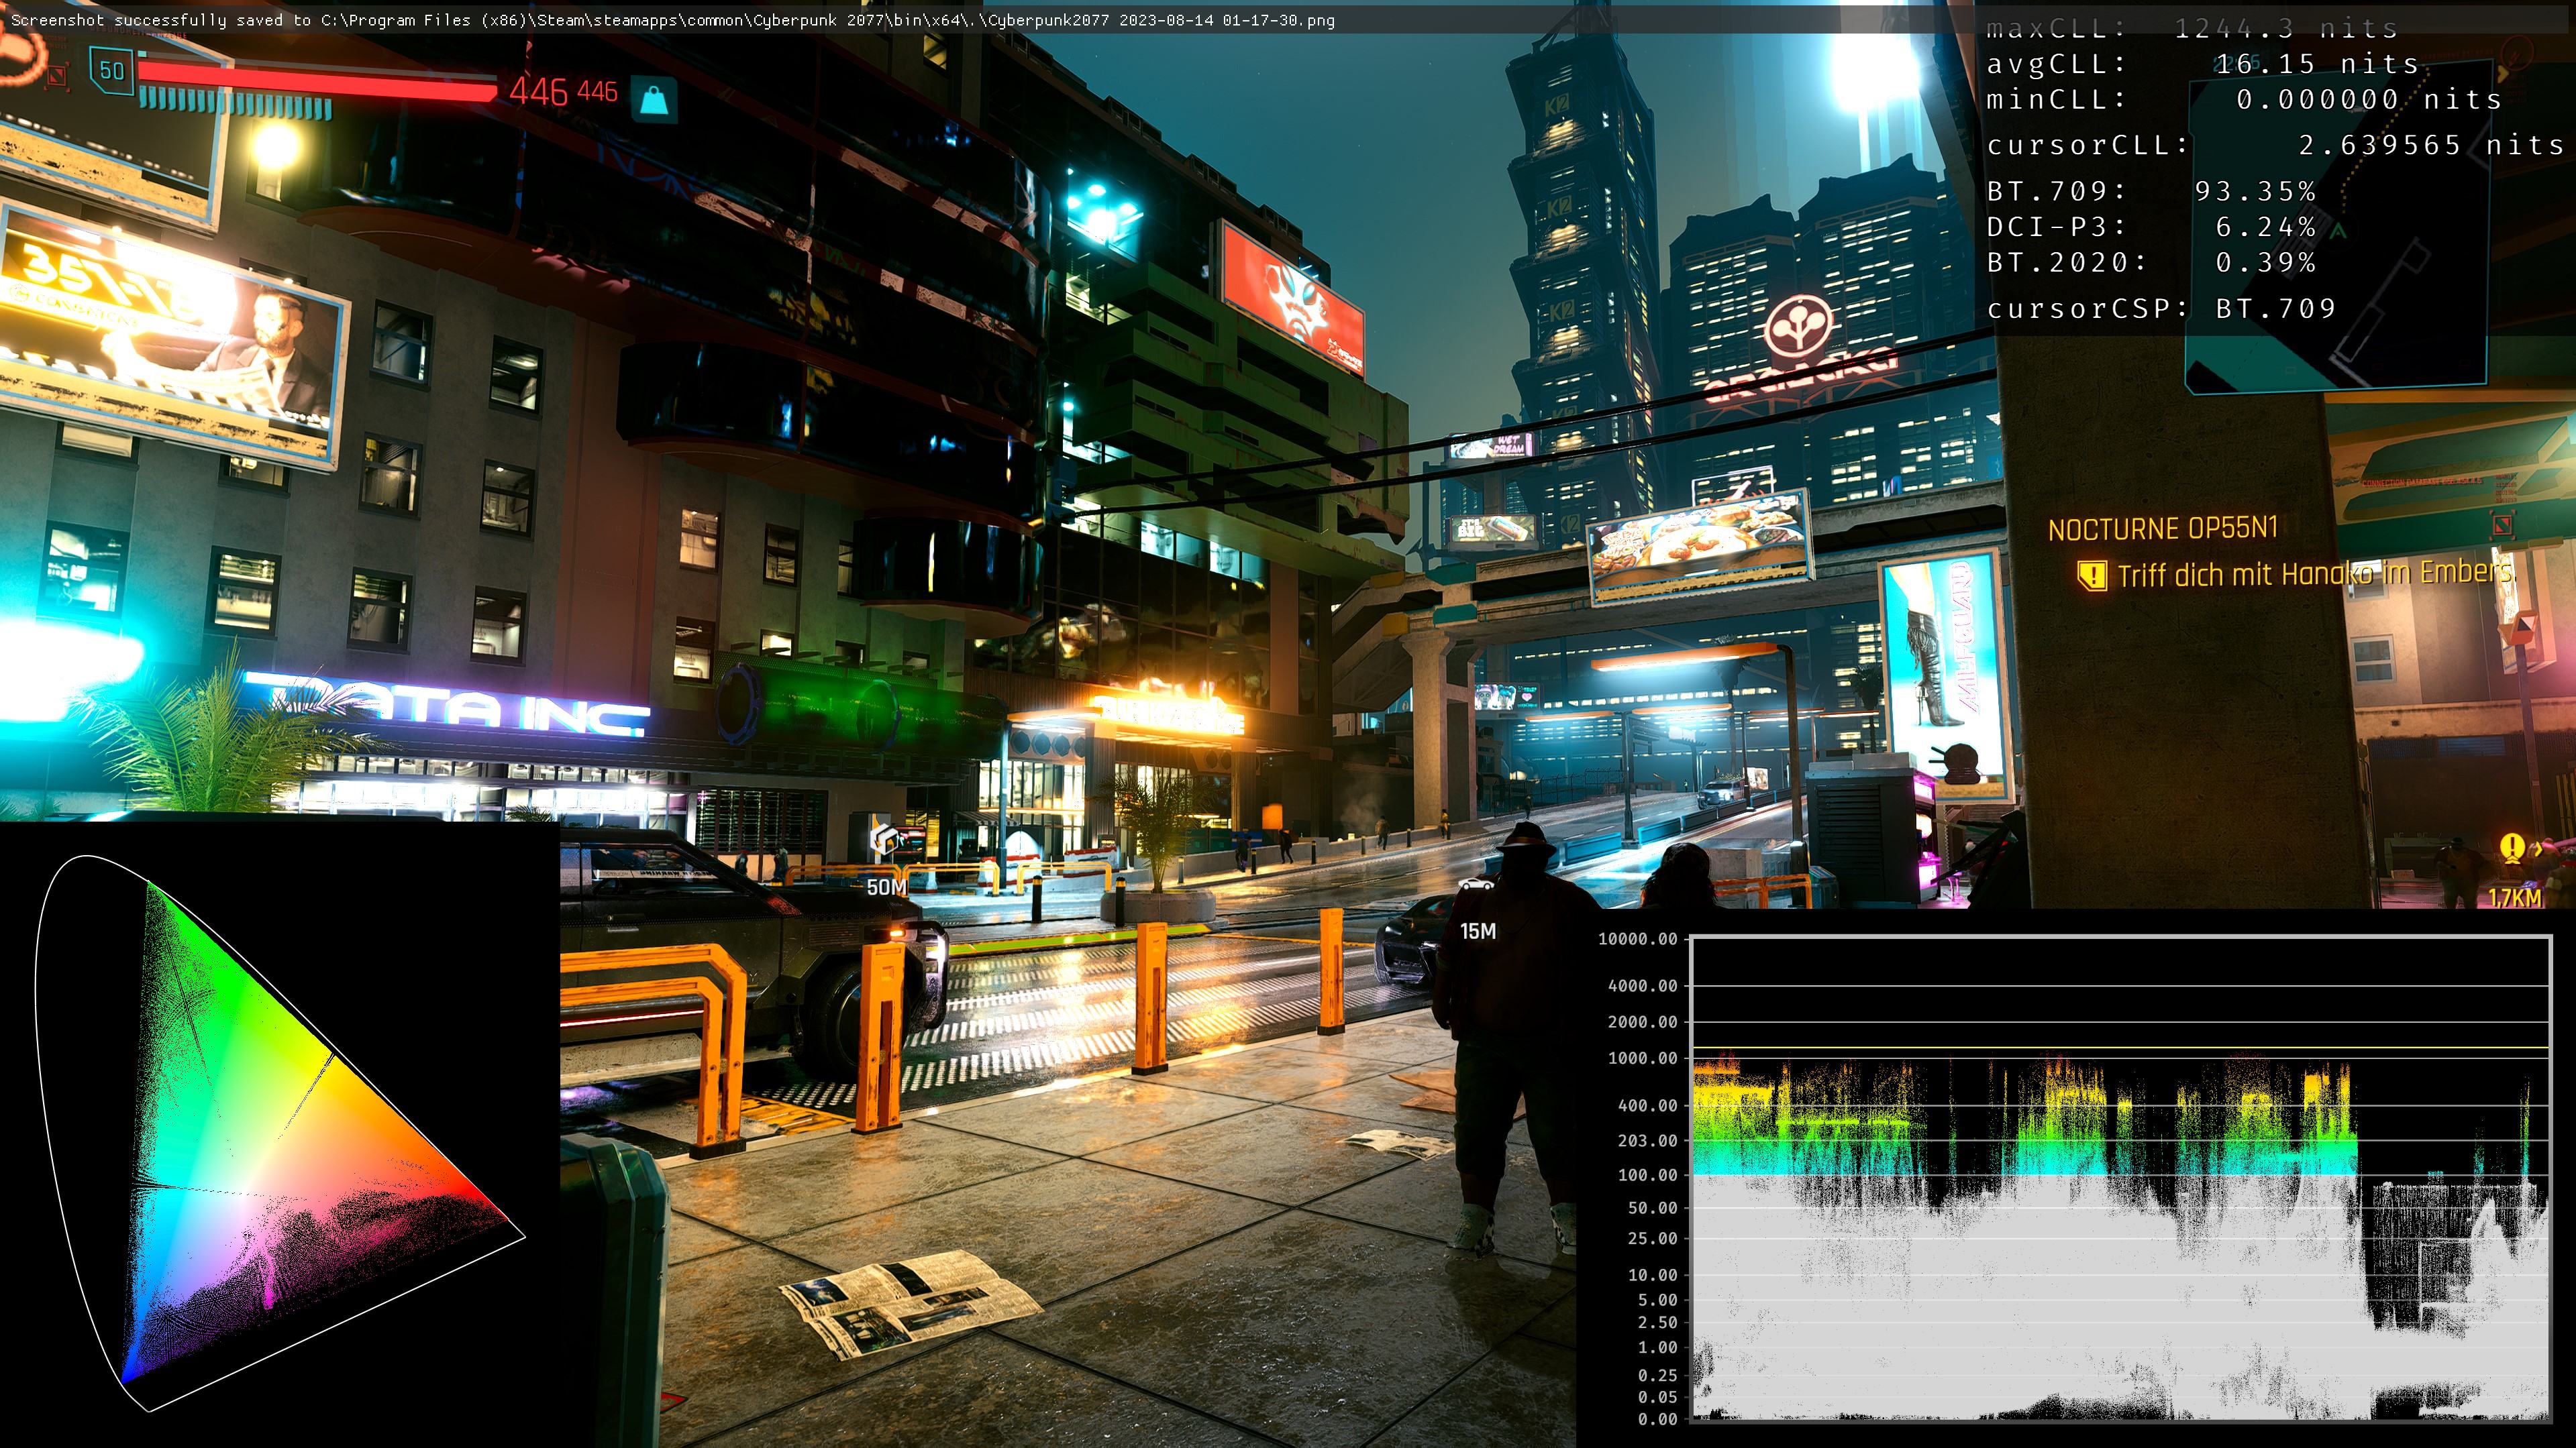2576x1448 pixels.
Task: Click the 10.00 waveform axis label
Action: [x=1652, y=1275]
